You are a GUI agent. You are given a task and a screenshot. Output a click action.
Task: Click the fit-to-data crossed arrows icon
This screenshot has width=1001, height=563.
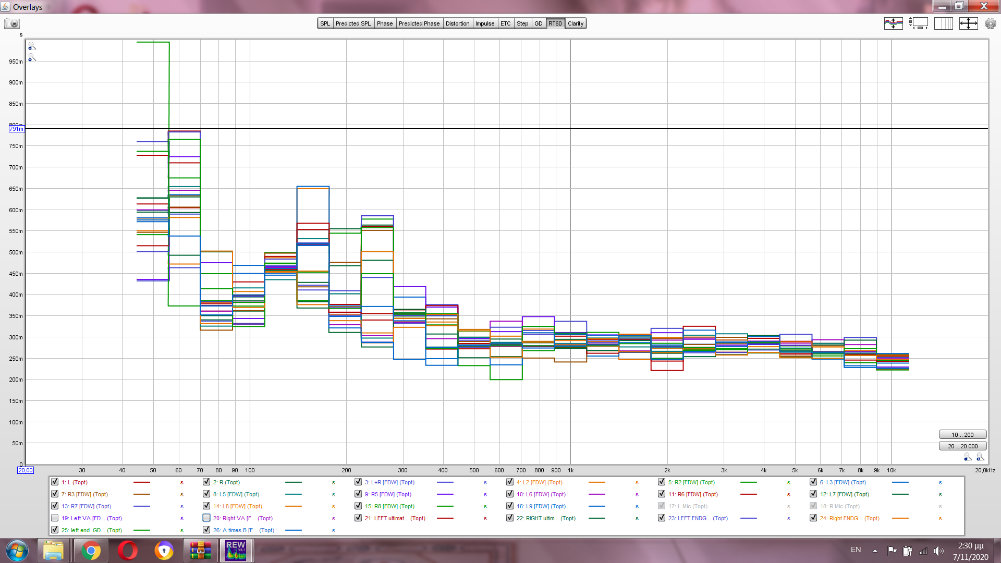(968, 23)
